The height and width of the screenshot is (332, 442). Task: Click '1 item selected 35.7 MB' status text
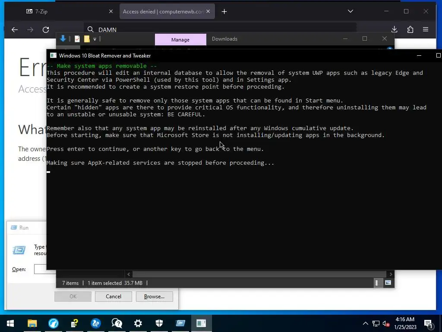pos(115,283)
